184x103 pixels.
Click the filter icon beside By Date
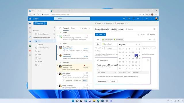click(80, 28)
